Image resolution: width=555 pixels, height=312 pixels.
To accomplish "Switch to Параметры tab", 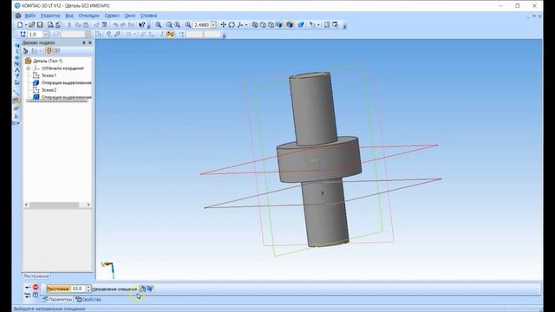I will point(57,300).
